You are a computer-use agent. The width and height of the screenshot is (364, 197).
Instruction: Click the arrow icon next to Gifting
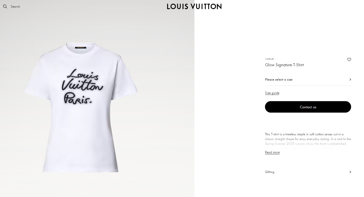click(x=350, y=172)
